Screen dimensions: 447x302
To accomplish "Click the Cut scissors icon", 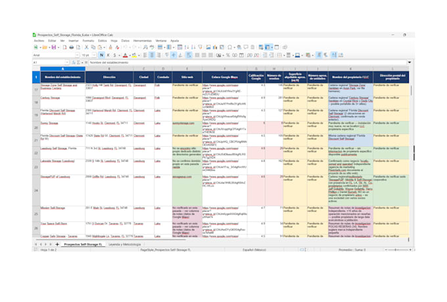I will click(86, 47).
